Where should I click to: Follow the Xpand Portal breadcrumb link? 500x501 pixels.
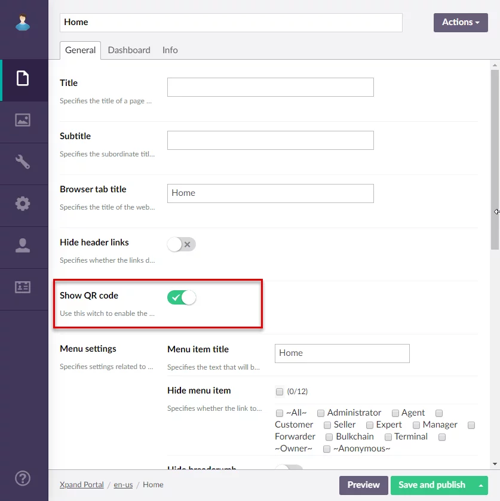point(81,485)
